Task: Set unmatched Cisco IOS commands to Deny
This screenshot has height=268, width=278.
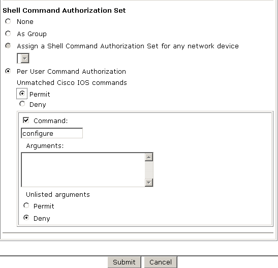Action: [x=22, y=104]
